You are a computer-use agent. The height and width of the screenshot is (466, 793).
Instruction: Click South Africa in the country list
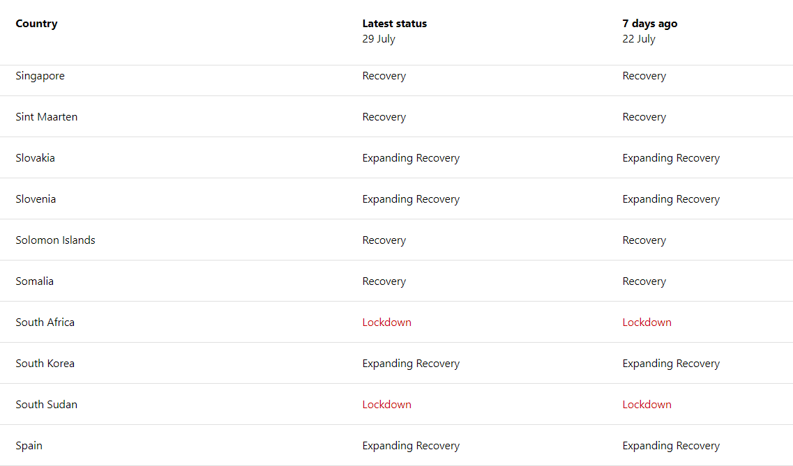click(x=45, y=322)
